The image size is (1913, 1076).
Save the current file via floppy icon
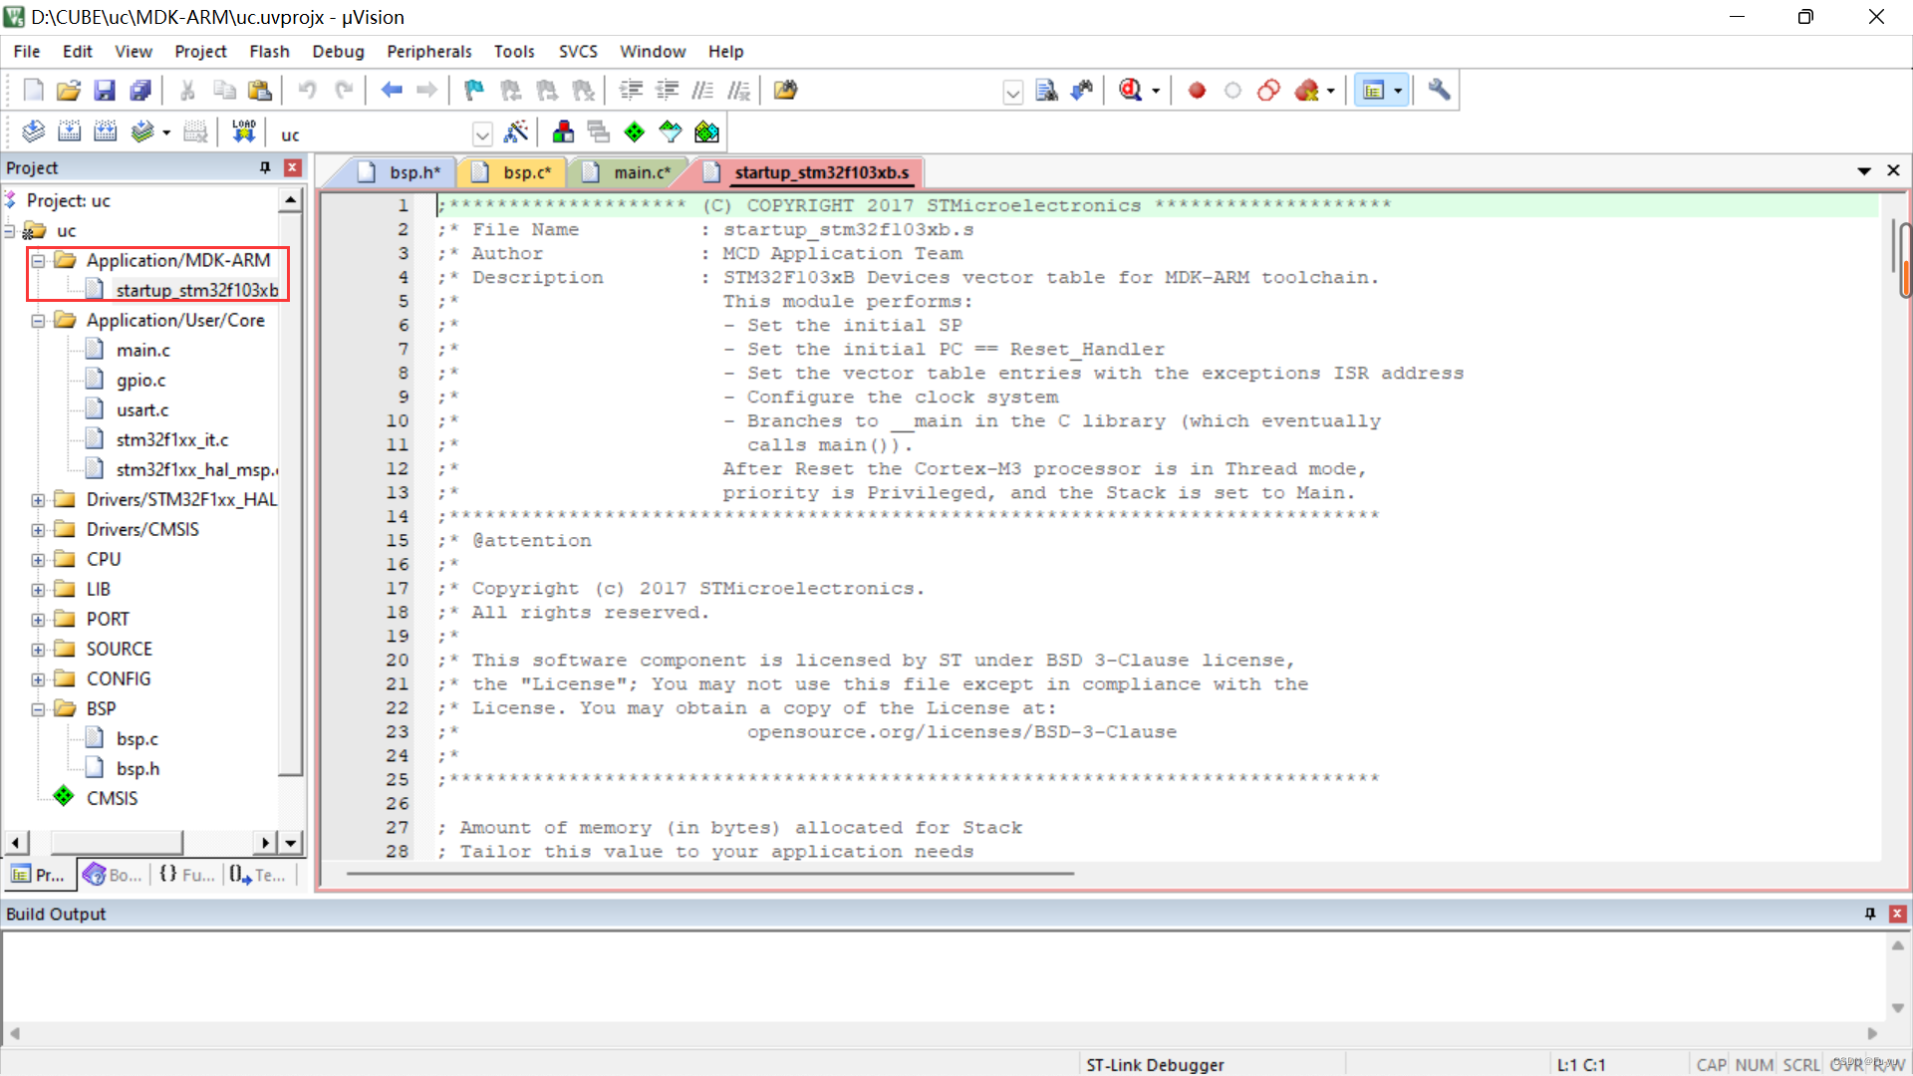tap(105, 91)
